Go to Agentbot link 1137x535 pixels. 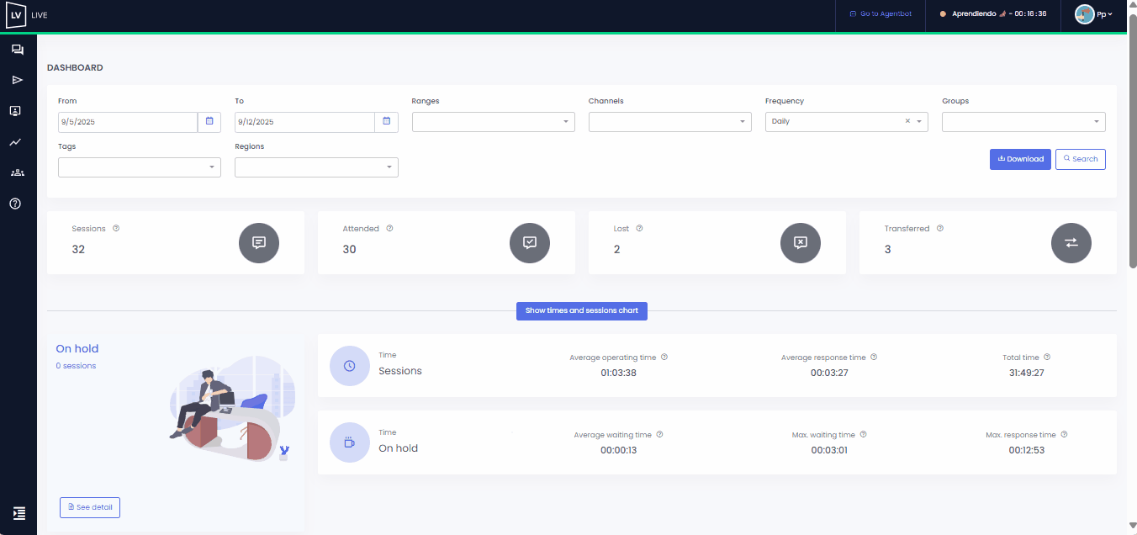coord(881,14)
